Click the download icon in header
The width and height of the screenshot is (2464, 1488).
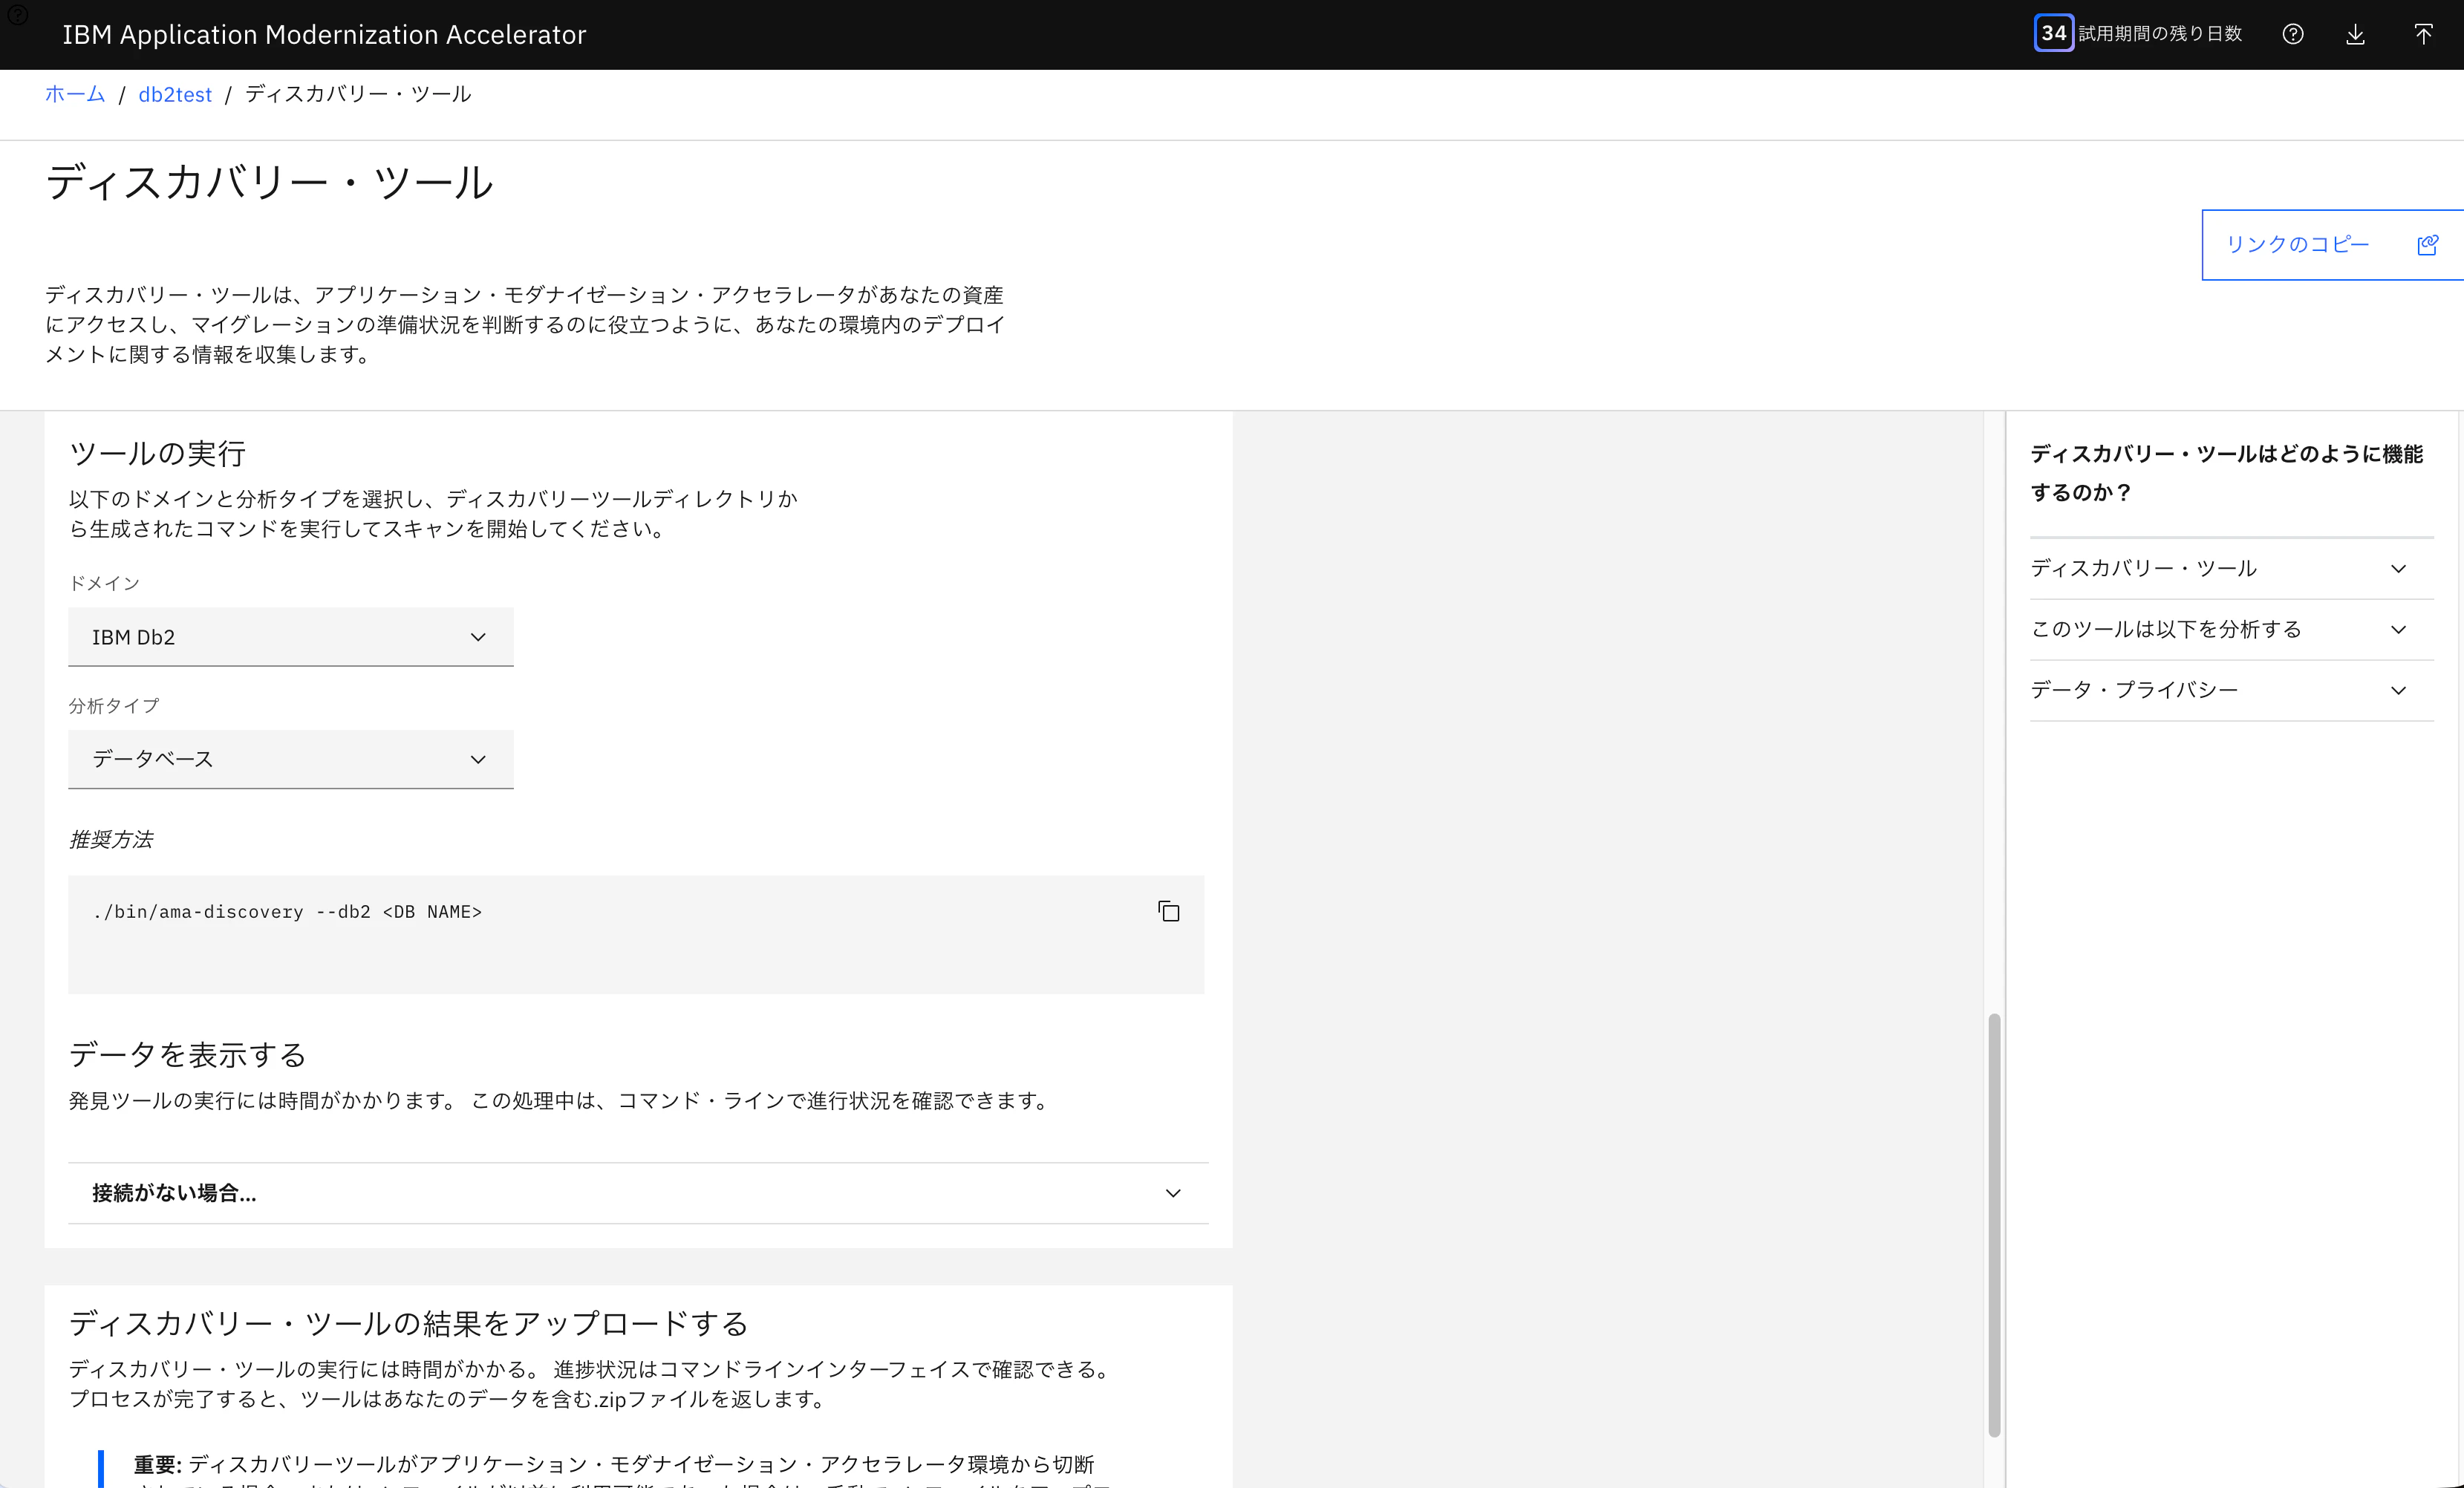pyautogui.click(x=2355, y=34)
